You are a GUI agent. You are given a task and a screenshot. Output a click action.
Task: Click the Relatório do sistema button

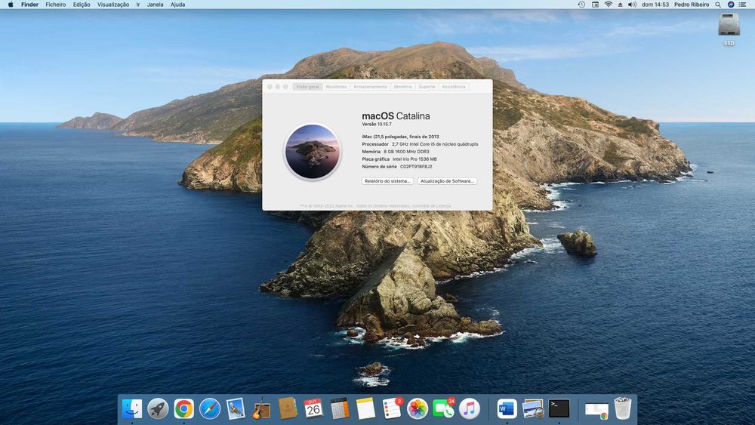387,181
